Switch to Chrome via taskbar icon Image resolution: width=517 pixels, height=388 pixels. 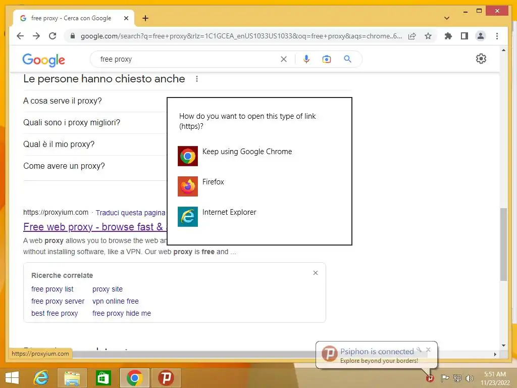click(x=134, y=378)
